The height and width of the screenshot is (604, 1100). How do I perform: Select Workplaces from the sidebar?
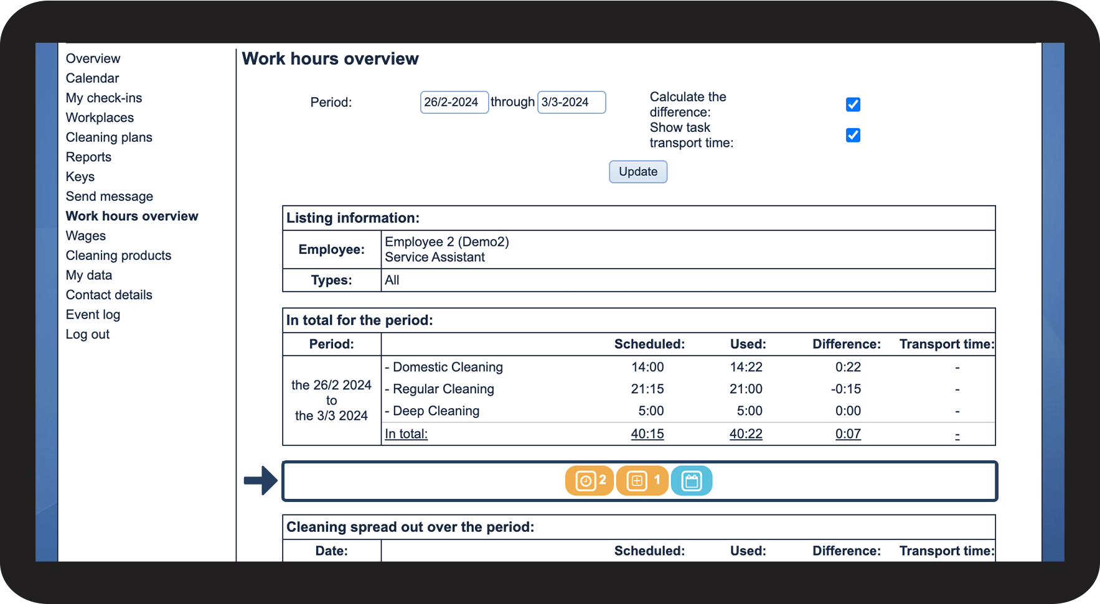[x=100, y=118]
